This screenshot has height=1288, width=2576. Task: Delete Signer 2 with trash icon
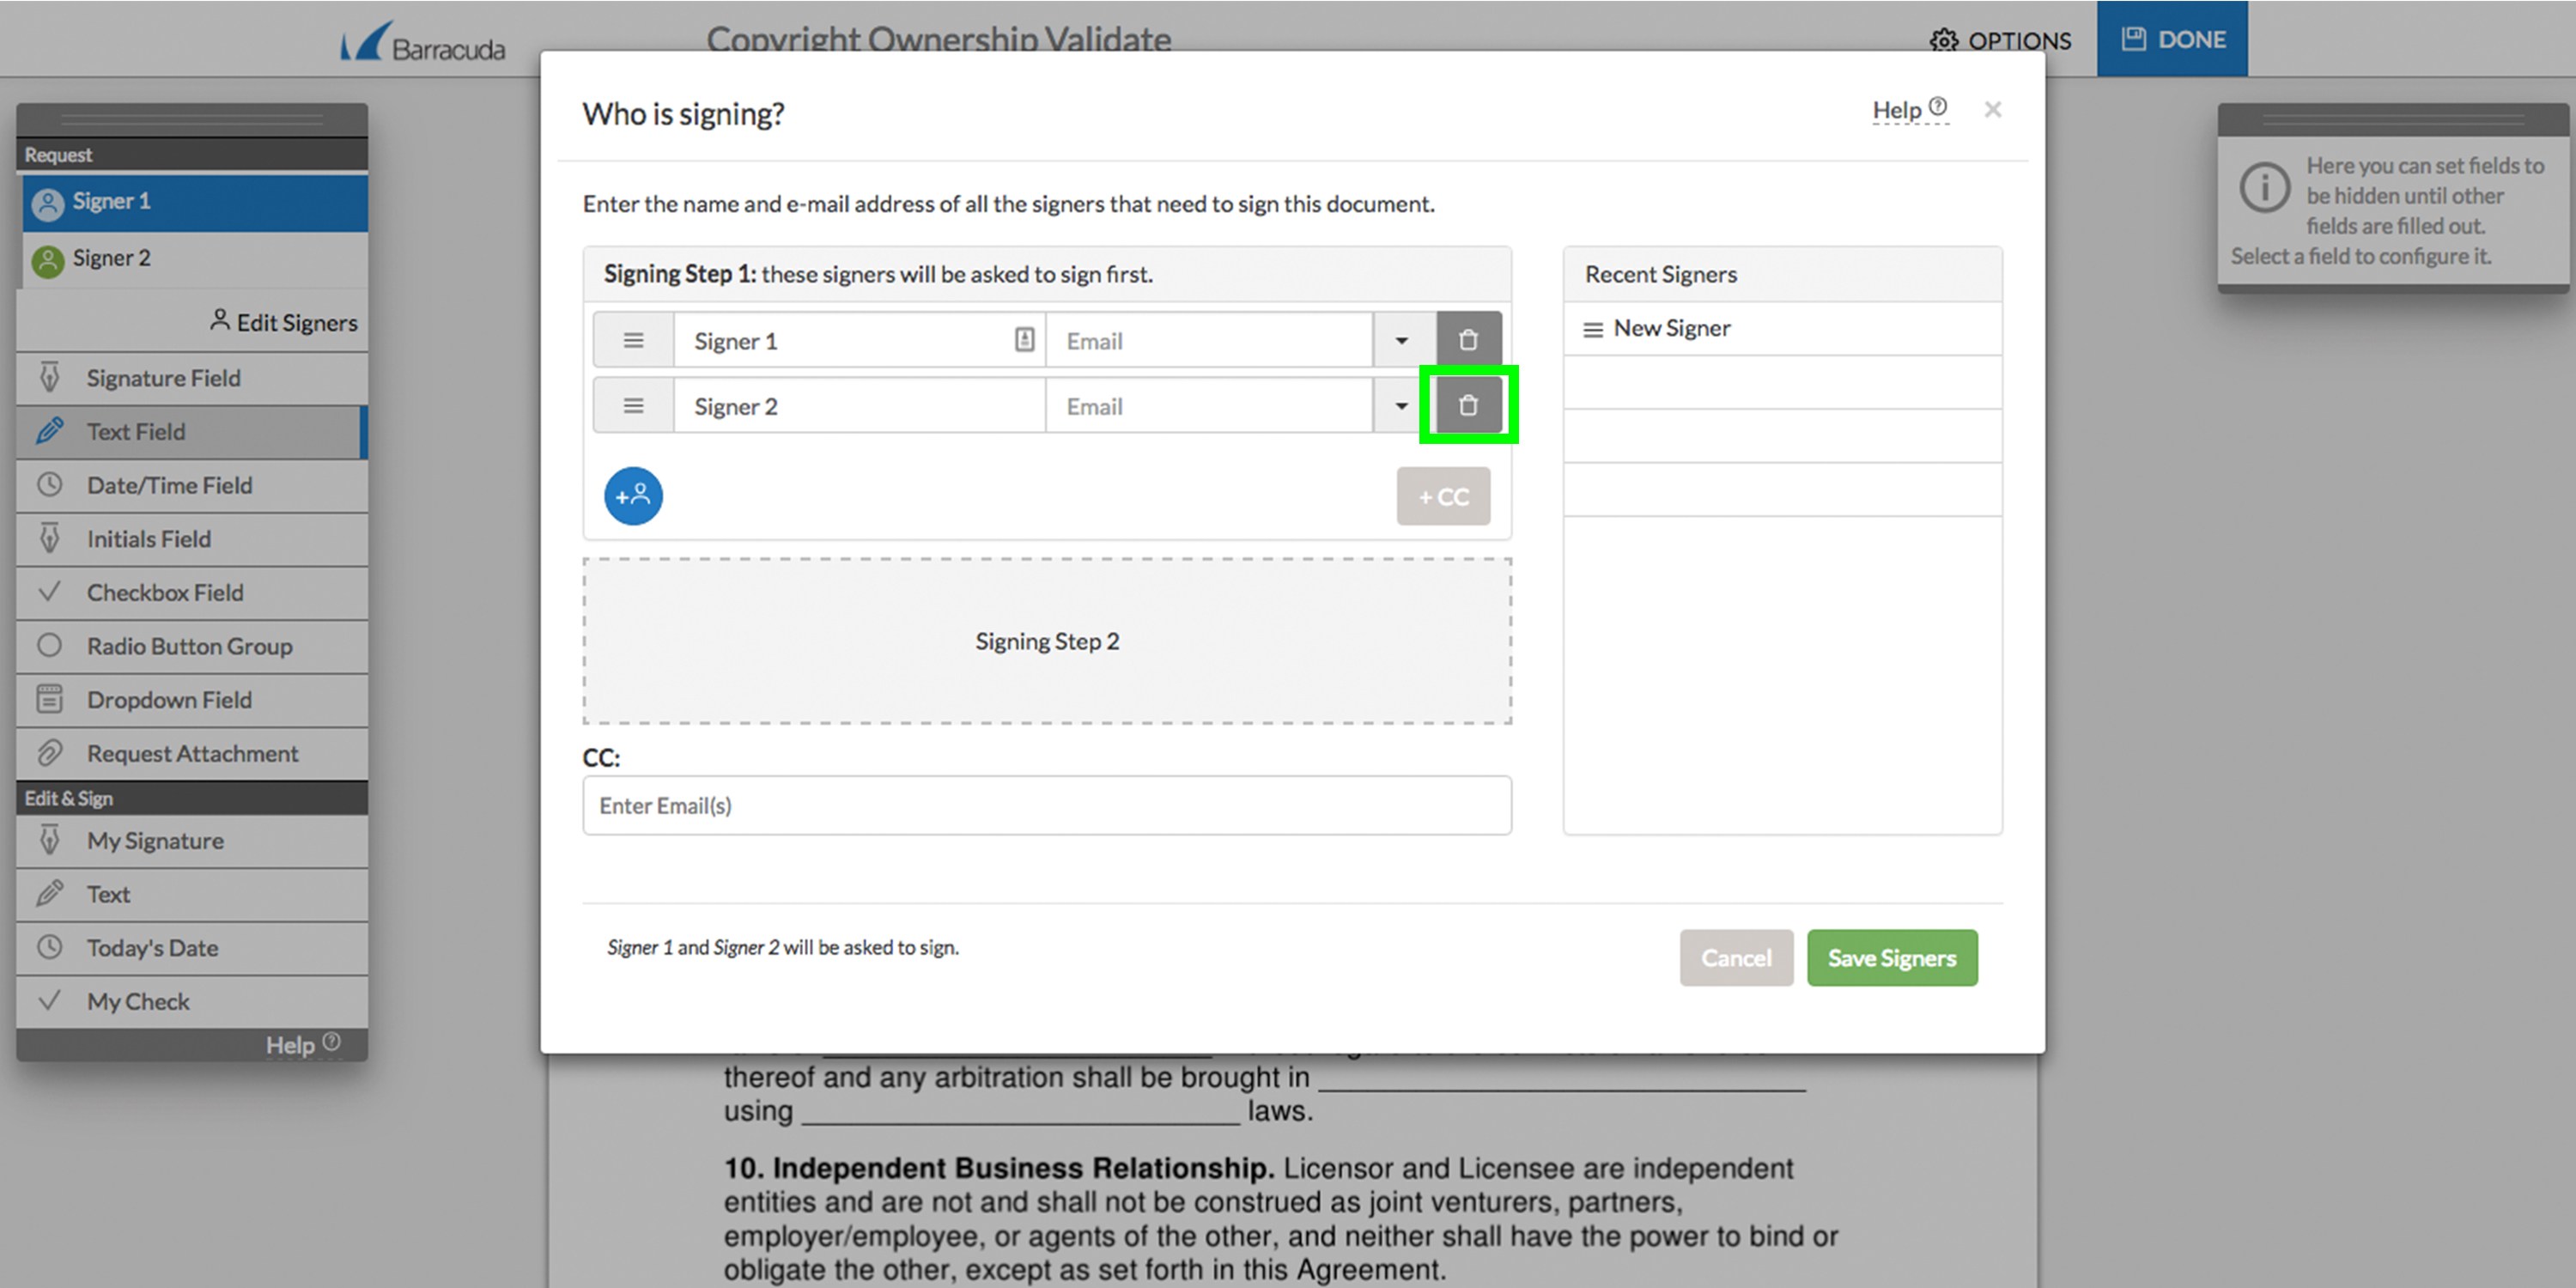coord(1467,405)
